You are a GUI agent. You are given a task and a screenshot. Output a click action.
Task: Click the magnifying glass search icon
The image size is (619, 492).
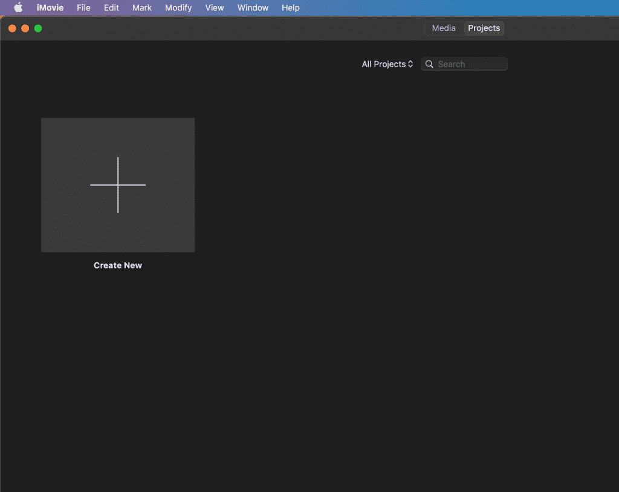[x=430, y=64]
